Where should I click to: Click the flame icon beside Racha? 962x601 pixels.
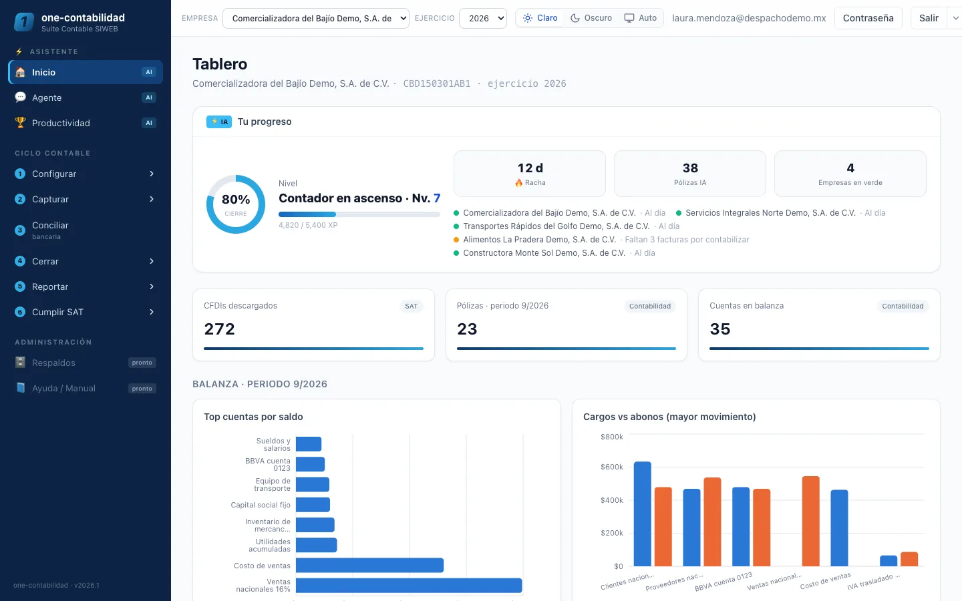click(519, 183)
